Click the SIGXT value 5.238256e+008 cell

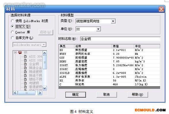click(x=123, y=65)
